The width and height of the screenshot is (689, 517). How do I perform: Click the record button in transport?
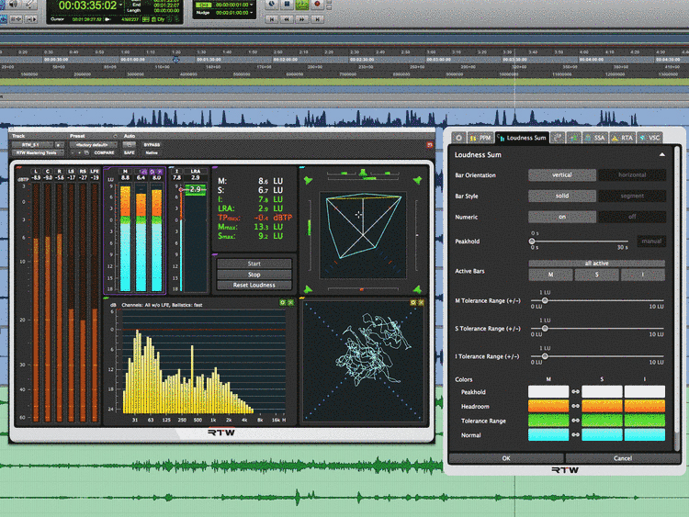pyautogui.click(x=318, y=5)
